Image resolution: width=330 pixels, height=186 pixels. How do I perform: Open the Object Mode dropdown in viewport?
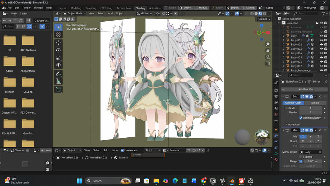75,13
